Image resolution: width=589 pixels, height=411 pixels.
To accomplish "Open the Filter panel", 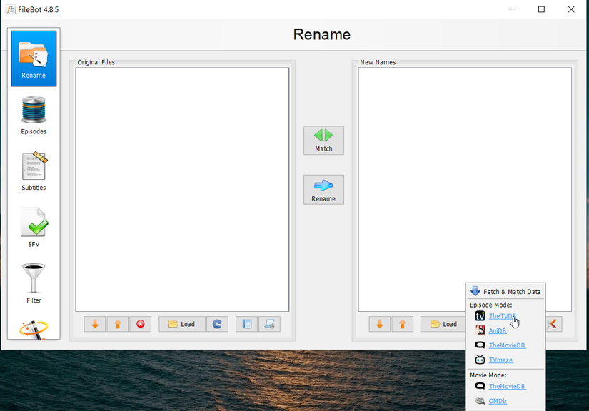I will coord(33,282).
